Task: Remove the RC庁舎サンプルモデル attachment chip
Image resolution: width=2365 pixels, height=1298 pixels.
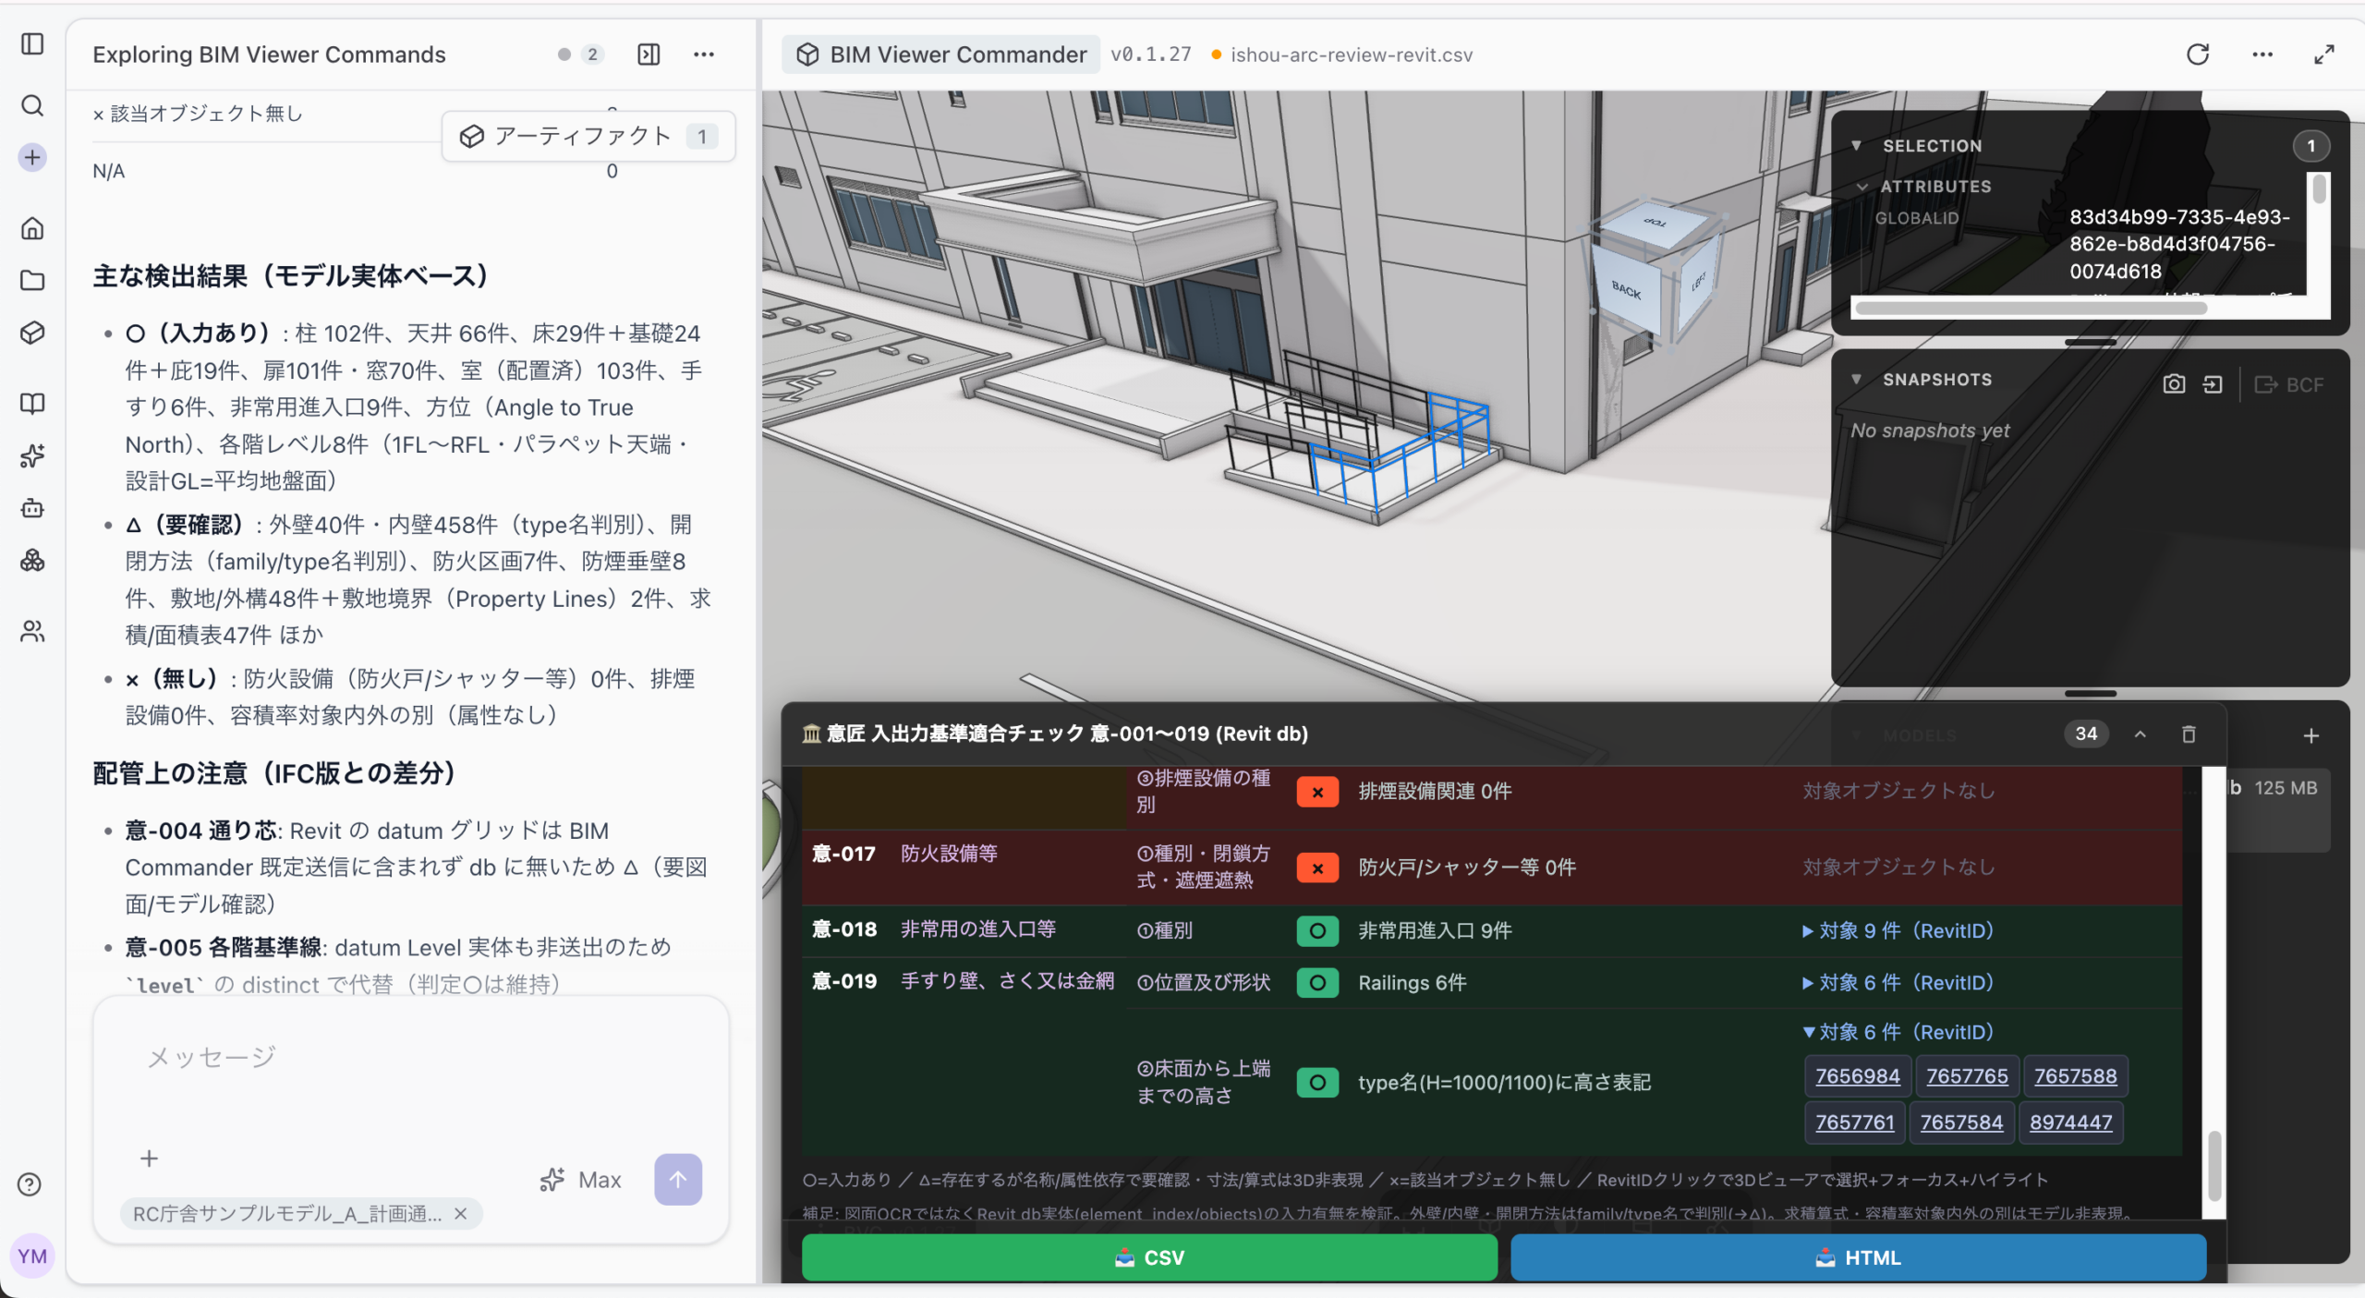Action: coord(461,1213)
